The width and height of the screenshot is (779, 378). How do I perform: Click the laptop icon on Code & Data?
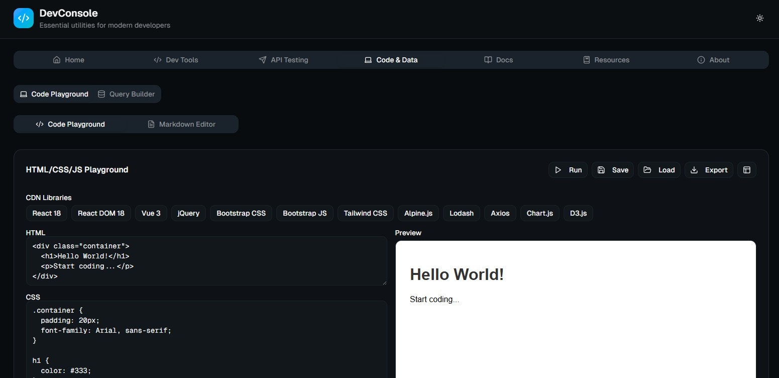pyautogui.click(x=367, y=60)
